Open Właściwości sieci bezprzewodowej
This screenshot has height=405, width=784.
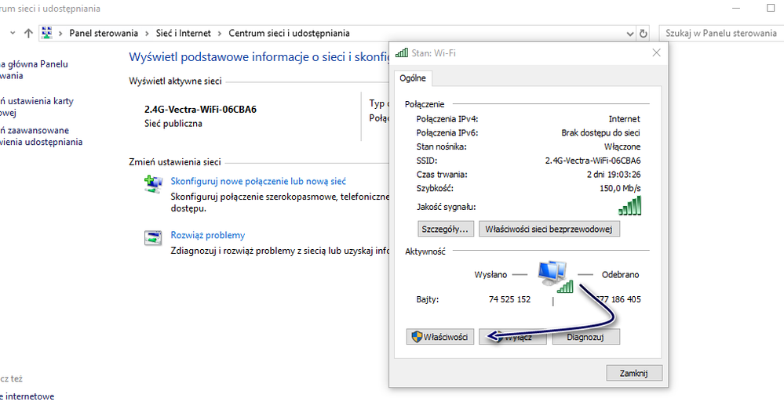549,229
